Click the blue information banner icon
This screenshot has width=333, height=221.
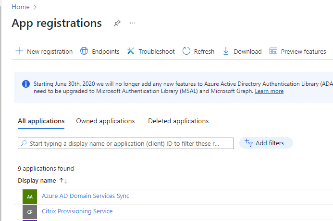coord(26,84)
